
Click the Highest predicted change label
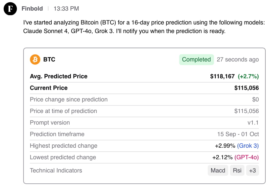64,146
